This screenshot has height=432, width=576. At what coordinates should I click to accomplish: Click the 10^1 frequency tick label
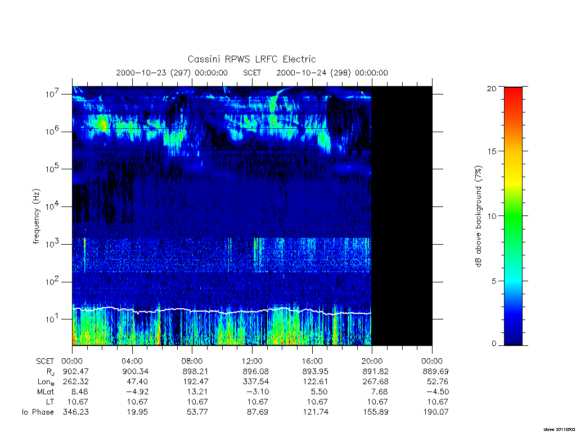(53, 319)
